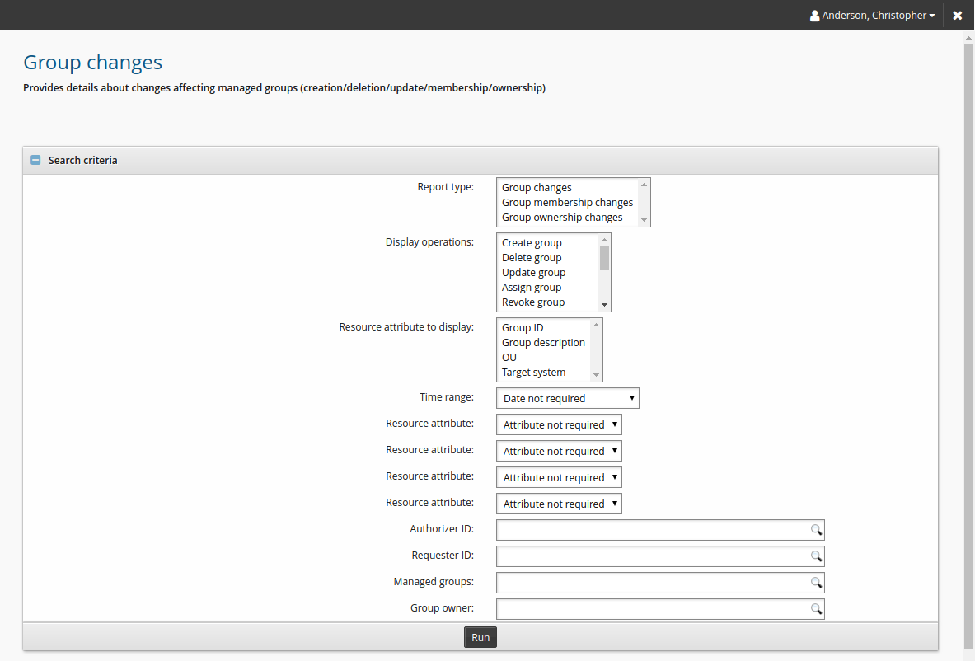Click the X icon in top bar

coord(957,16)
